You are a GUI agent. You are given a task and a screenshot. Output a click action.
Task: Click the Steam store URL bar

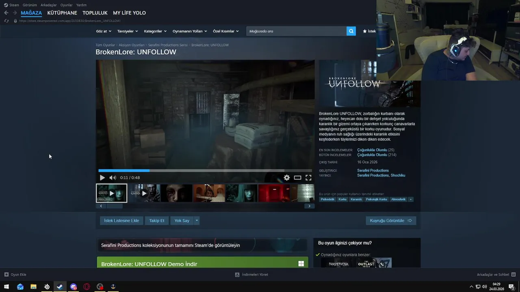(x=70, y=21)
